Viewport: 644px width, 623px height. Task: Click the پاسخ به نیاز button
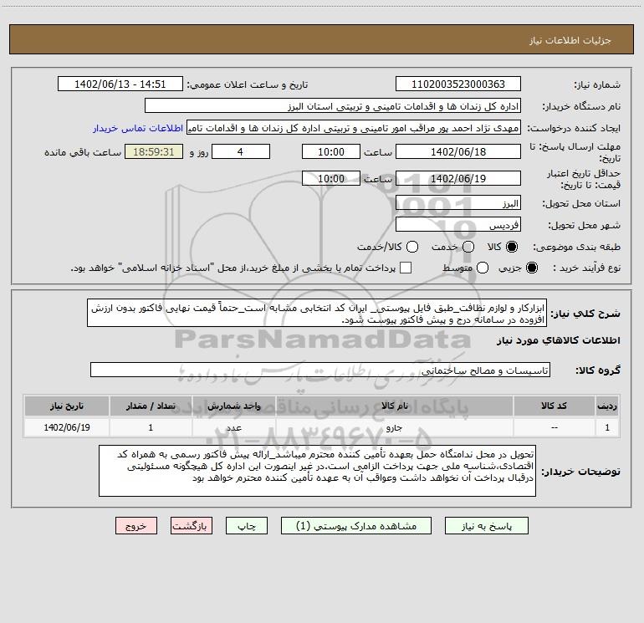pyautogui.click(x=486, y=526)
